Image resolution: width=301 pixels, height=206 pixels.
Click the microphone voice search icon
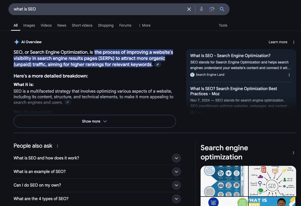(202, 9)
